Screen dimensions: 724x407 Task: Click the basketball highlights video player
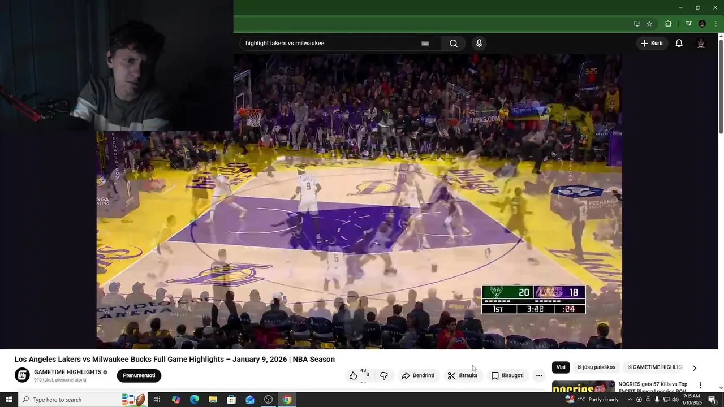[x=359, y=201]
